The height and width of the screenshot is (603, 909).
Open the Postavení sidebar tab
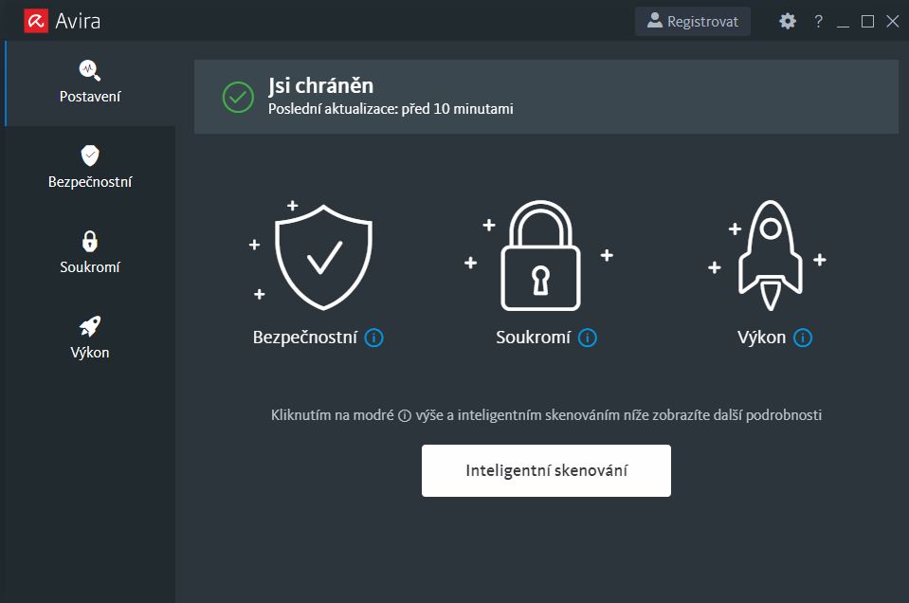90,82
